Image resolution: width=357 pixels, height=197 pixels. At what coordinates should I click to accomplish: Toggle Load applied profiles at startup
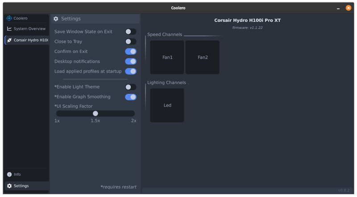click(131, 71)
